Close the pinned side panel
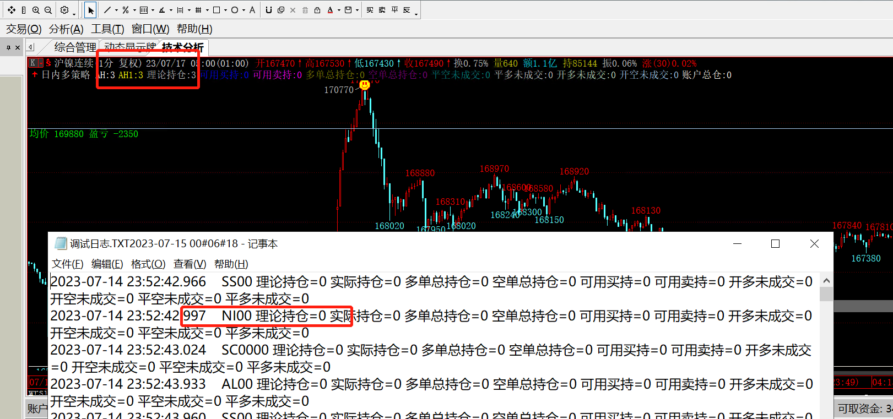 [x=18, y=47]
